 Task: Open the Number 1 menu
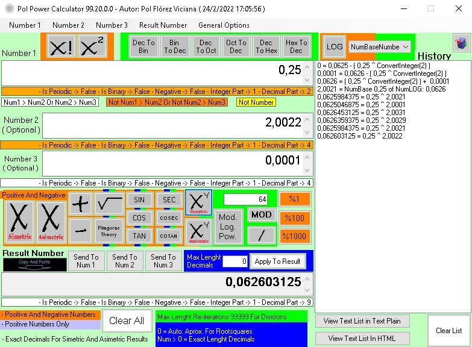(x=25, y=25)
